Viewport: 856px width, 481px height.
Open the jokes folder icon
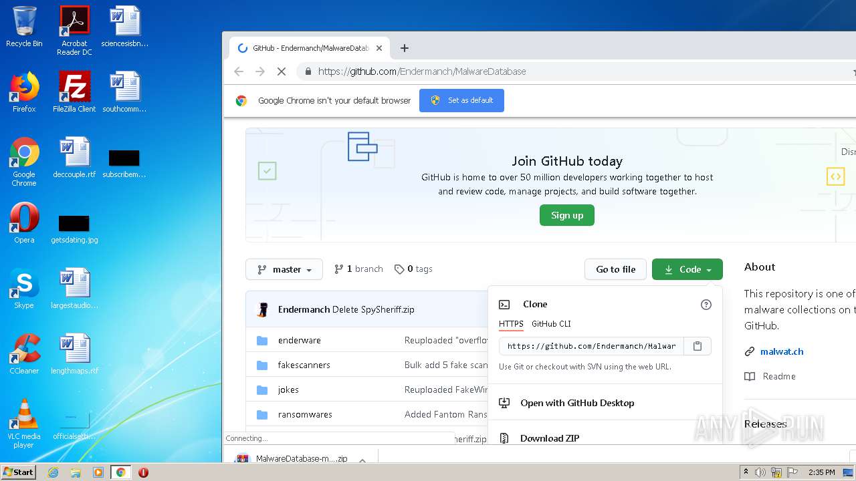(262, 390)
